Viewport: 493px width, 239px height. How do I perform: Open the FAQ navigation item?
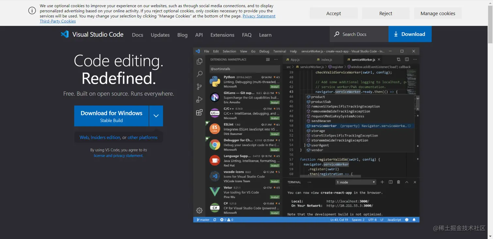[x=247, y=35]
